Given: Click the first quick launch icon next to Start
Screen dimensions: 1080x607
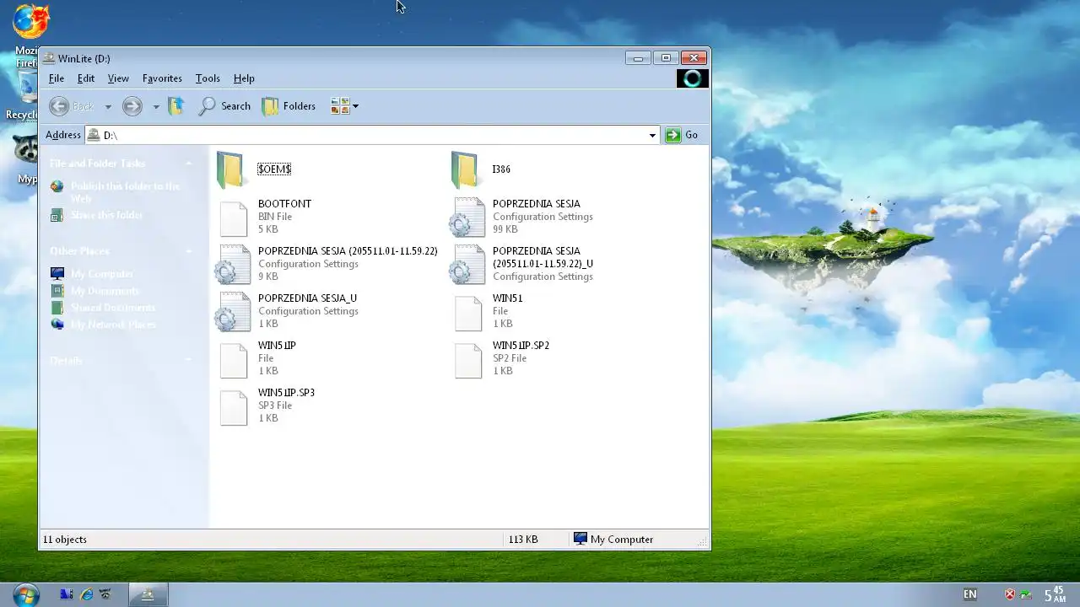Looking at the screenshot, I should 67,594.
